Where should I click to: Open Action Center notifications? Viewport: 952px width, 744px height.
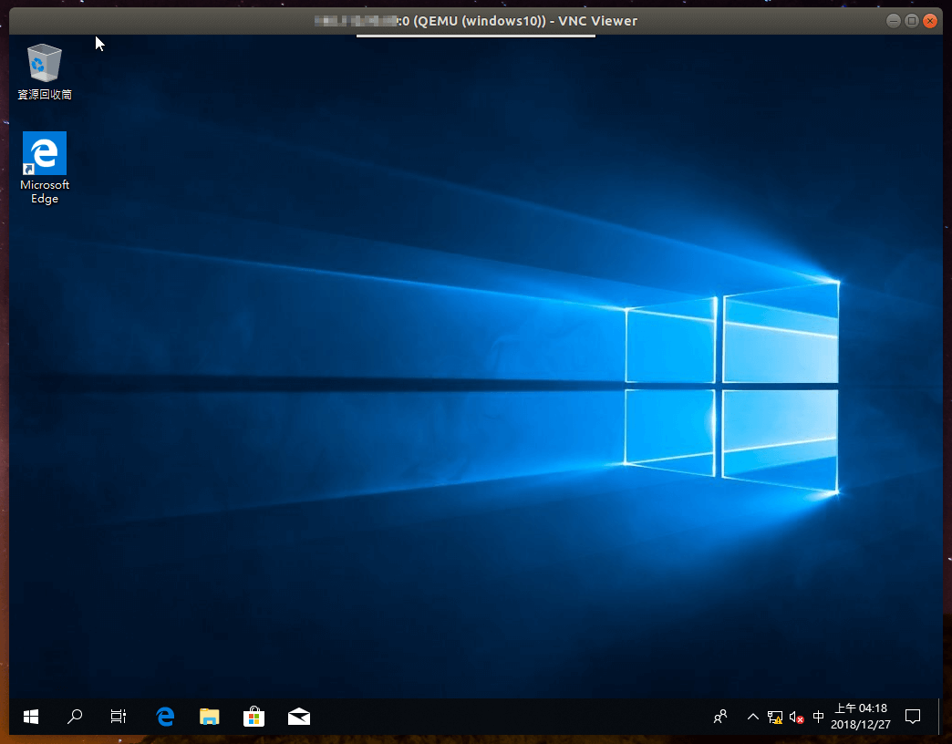click(913, 717)
